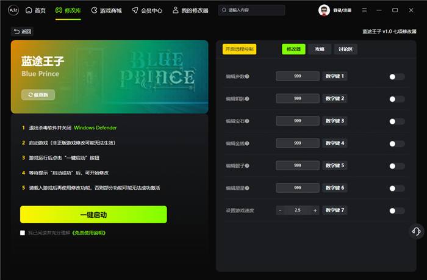The height and width of the screenshot is (280, 427).
Task: Click the 2.5 game speed value
Action: [x=298, y=210]
